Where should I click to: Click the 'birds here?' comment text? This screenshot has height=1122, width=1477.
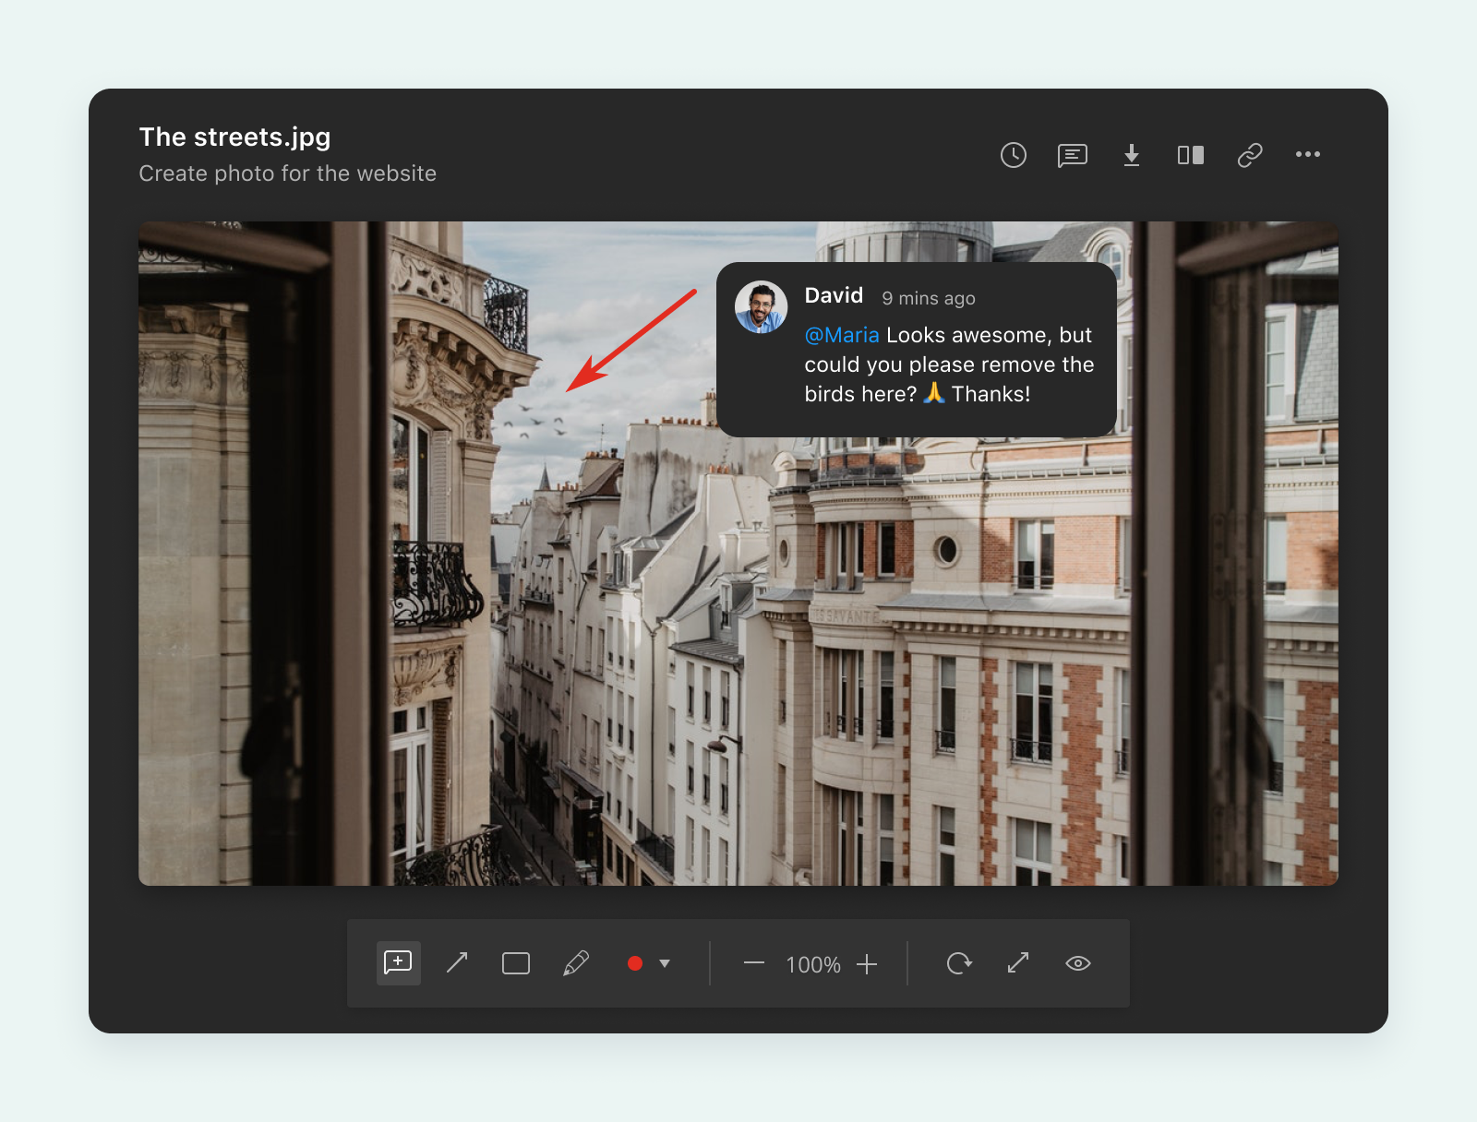click(x=860, y=394)
